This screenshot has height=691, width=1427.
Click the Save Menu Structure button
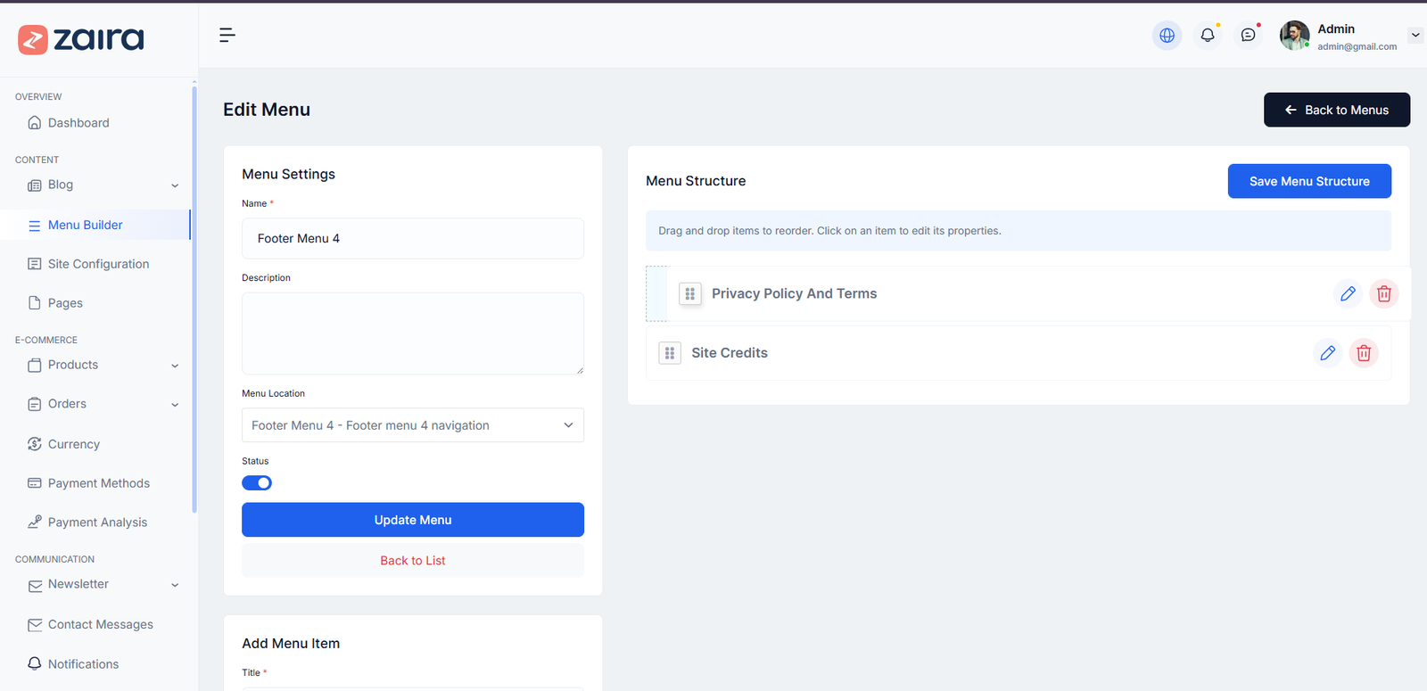[x=1308, y=181]
